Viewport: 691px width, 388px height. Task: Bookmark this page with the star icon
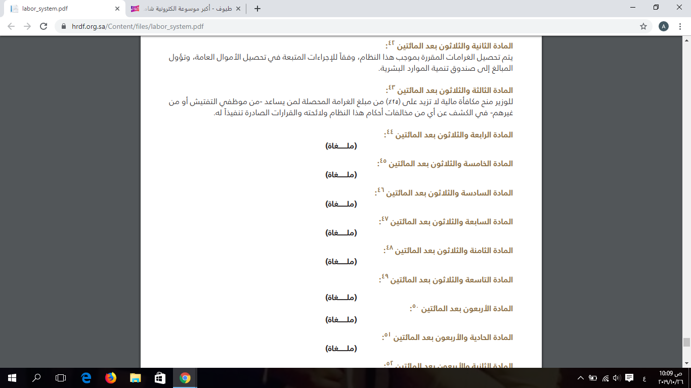pyautogui.click(x=643, y=26)
